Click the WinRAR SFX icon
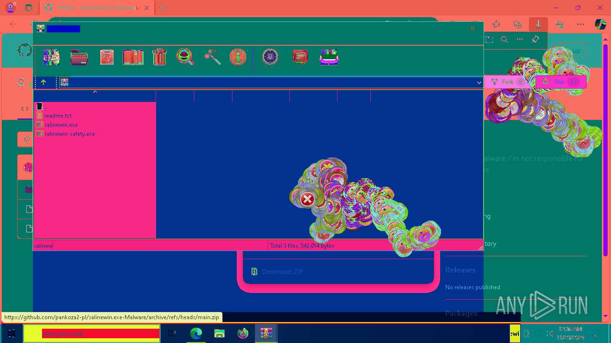 pos(329,57)
